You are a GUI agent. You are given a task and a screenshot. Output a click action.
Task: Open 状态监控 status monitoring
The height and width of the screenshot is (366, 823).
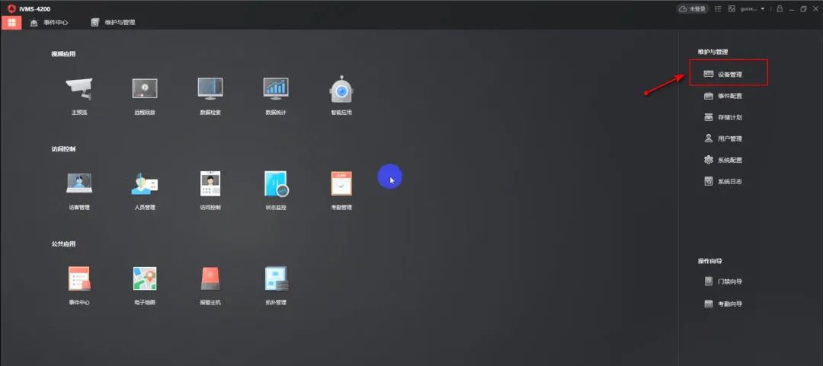point(276,184)
